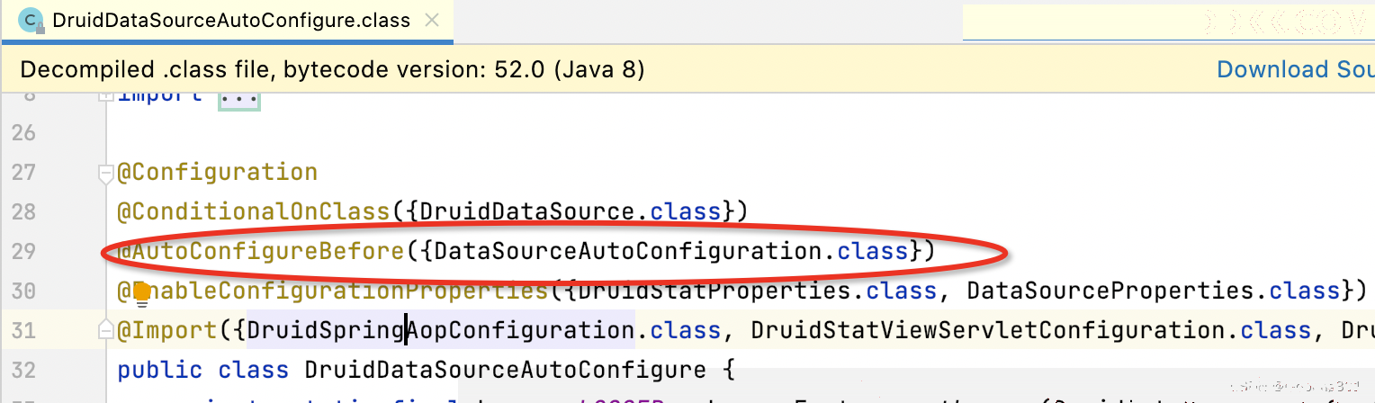Viewport: 1375px width, 403px height.
Task: Click the DruidSpringAopConfiguration reference
Action: click(x=442, y=330)
